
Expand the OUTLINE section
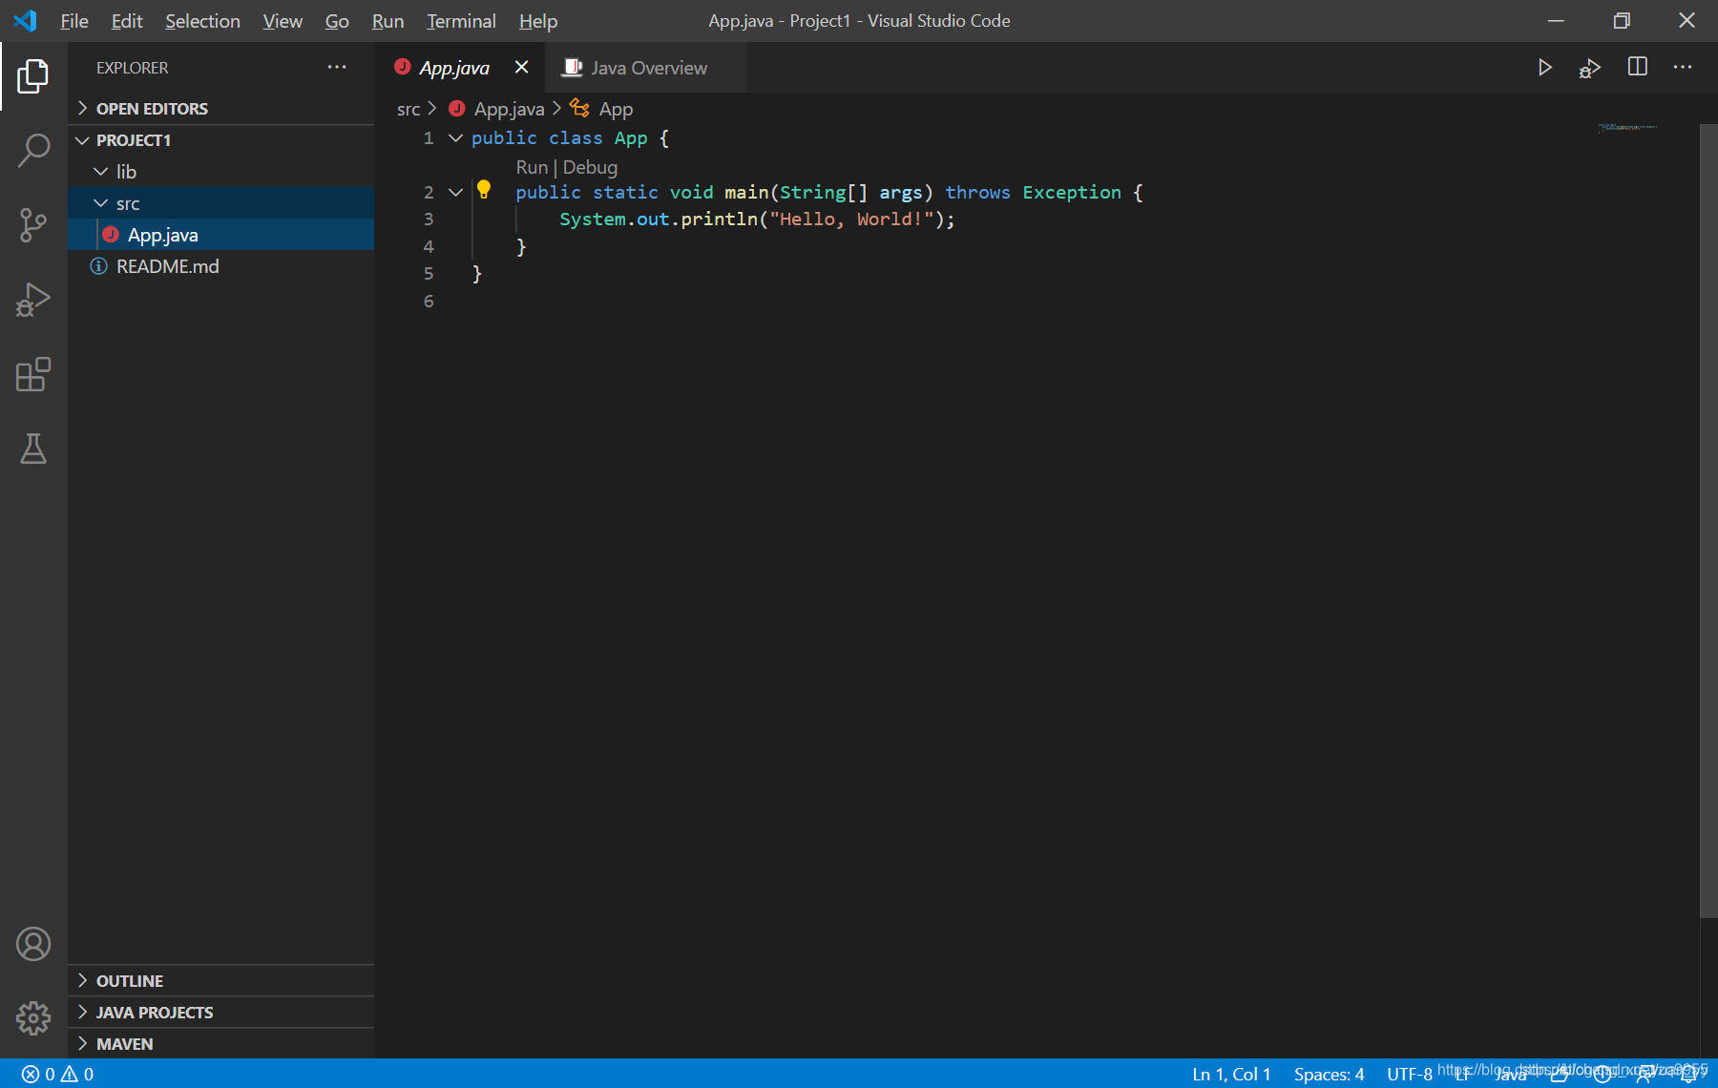(x=221, y=981)
